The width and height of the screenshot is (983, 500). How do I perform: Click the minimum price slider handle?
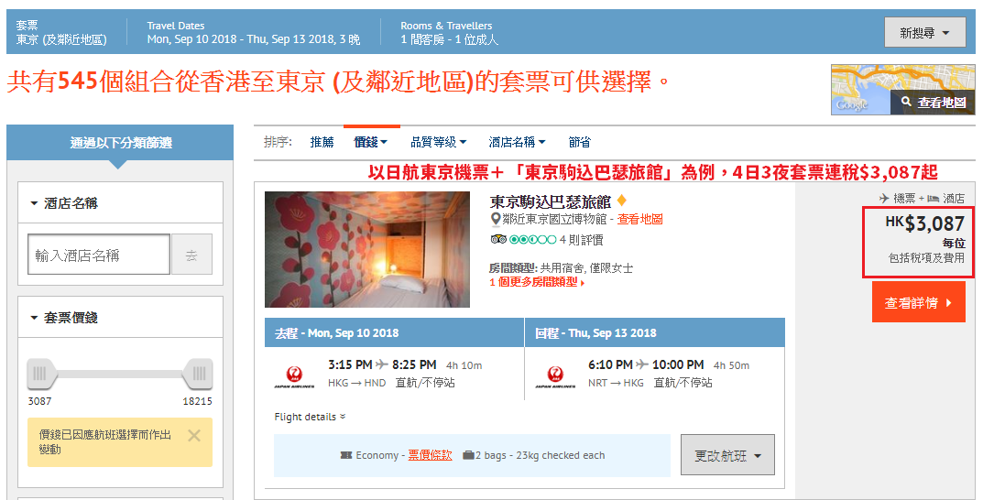tap(42, 374)
